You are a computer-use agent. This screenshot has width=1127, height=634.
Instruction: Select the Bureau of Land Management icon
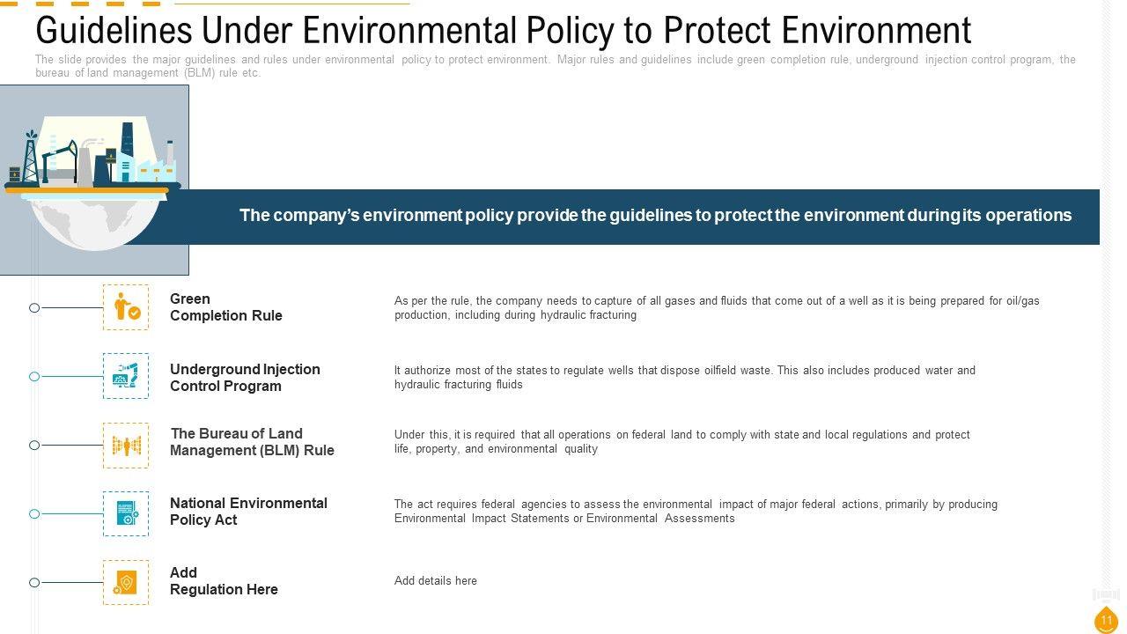click(126, 446)
